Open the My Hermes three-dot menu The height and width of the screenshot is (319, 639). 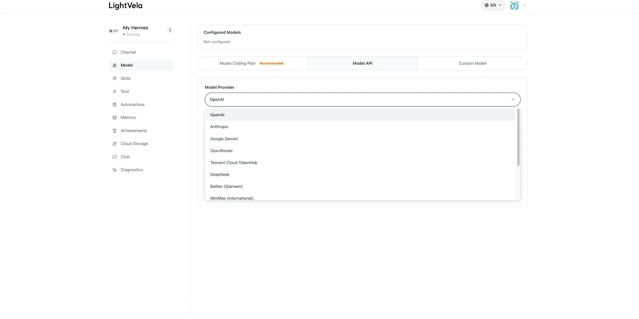(170, 30)
